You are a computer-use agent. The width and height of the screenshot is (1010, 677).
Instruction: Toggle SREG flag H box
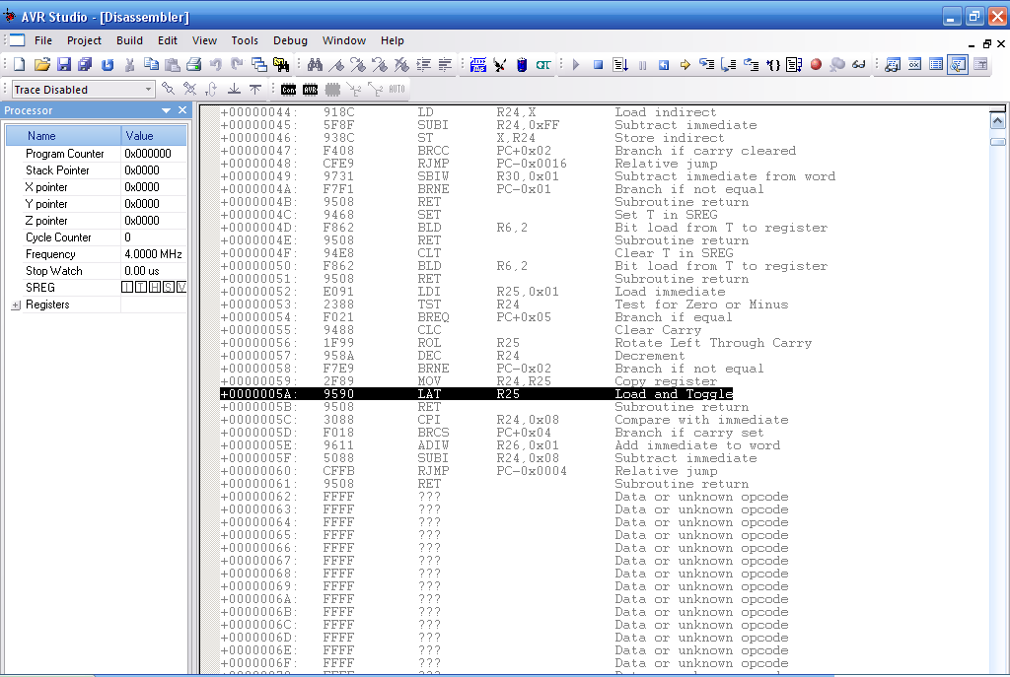(x=155, y=288)
